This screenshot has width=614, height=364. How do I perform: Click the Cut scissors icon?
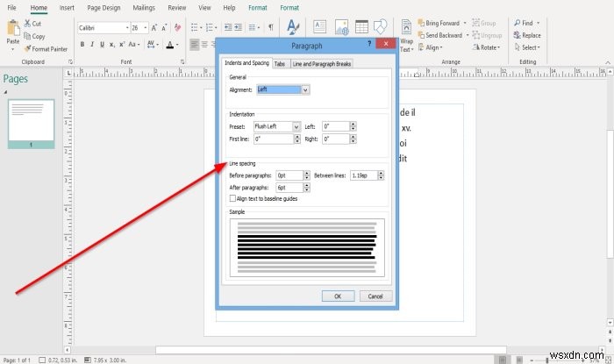pyautogui.click(x=27, y=24)
